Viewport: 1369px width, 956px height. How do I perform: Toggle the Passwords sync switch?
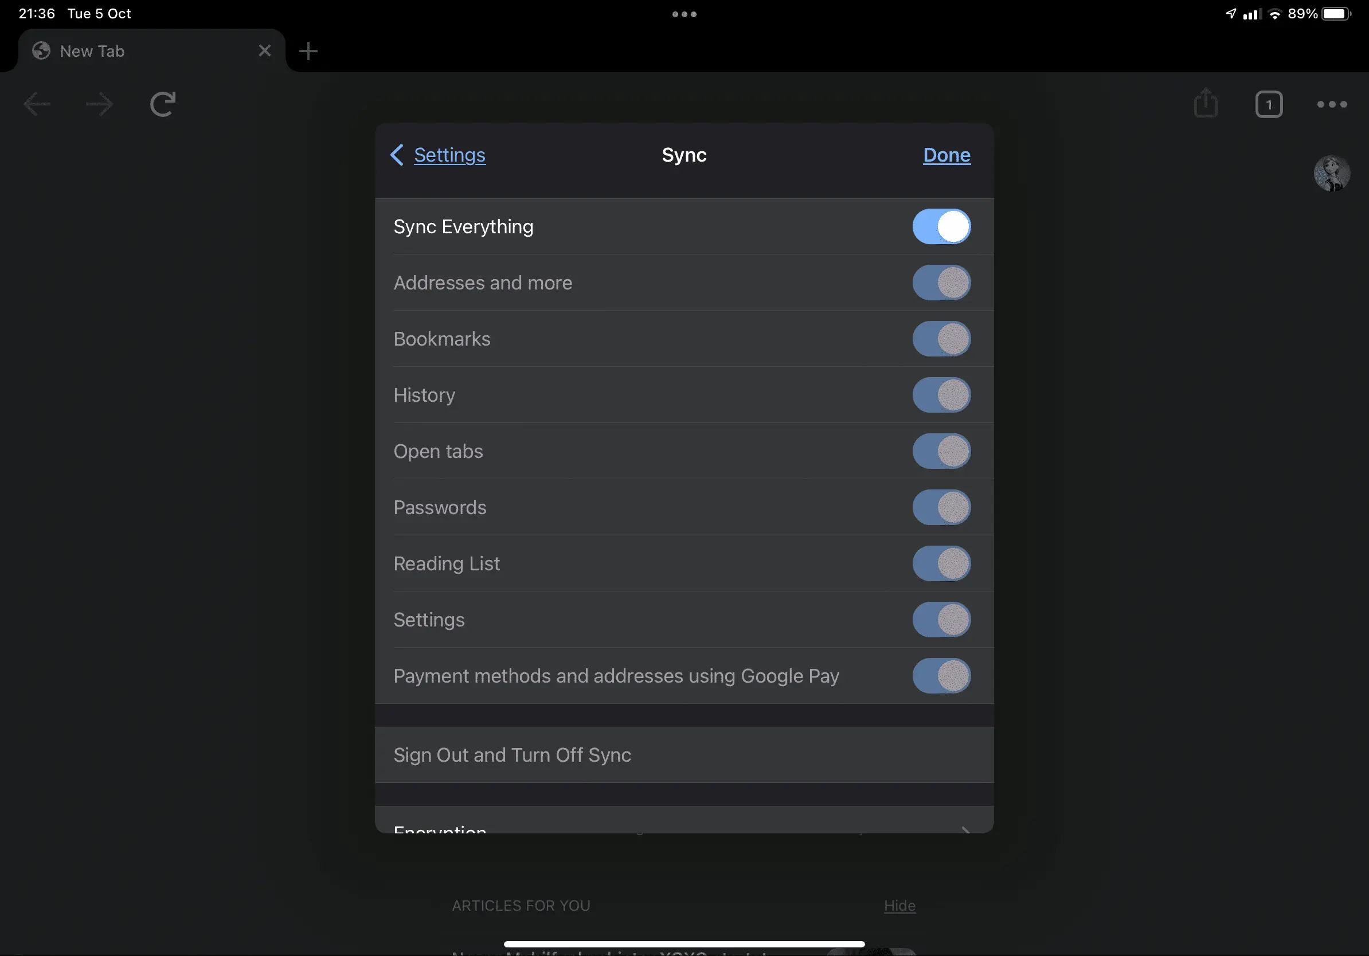pos(941,507)
